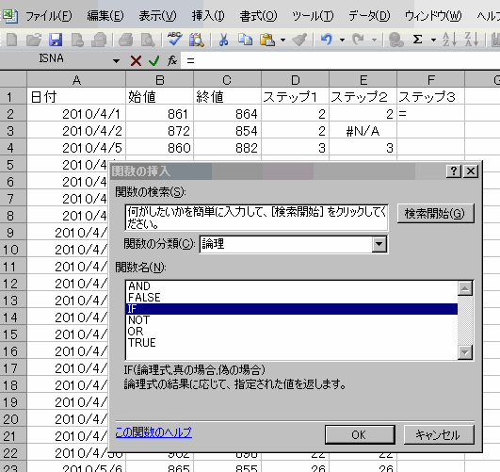Click the Insert Hyperlink globe icon
Screen dimensions: 500x472
pyautogui.click(x=396, y=40)
